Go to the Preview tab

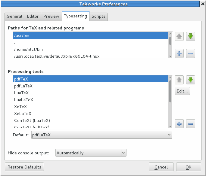51,17
